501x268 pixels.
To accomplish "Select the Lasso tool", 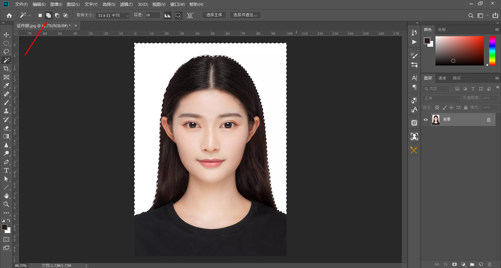I will click(6, 52).
